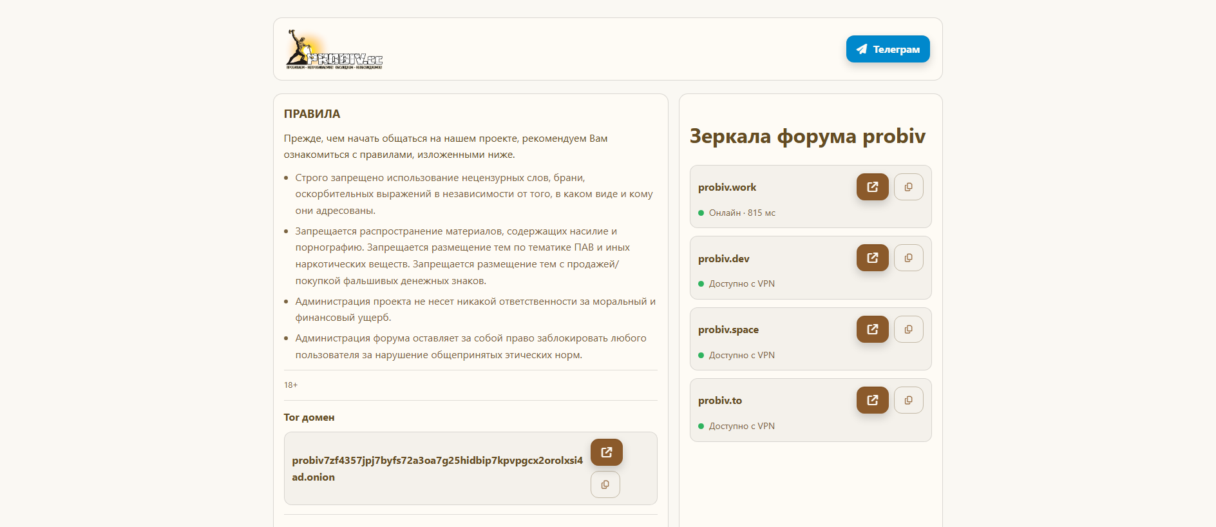Open probiv.space mirror link icon
Viewport: 1216px width, 527px height.
coord(872,329)
